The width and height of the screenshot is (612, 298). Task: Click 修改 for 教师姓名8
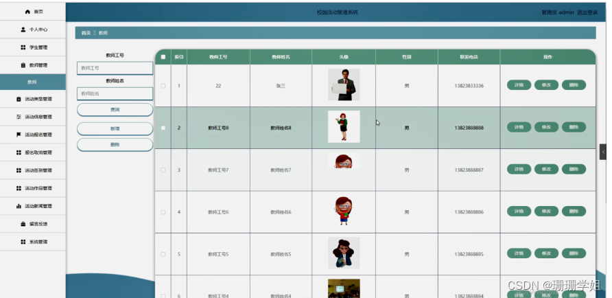click(x=546, y=127)
